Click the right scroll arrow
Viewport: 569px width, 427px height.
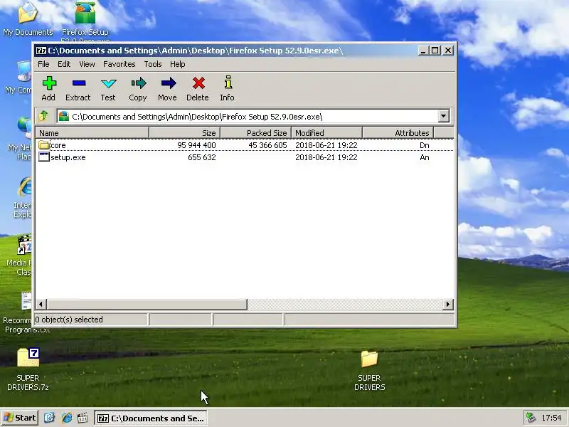(x=448, y=305)
